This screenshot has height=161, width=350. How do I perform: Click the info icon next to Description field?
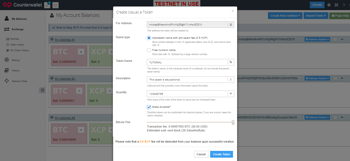231,79
